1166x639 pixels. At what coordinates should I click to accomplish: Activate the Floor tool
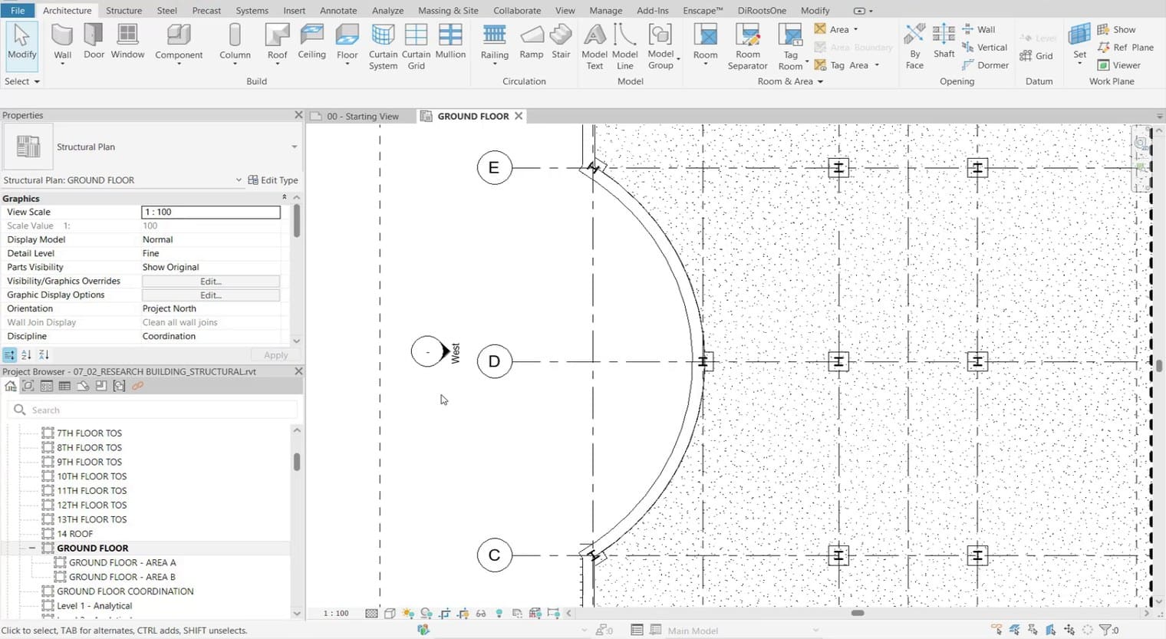tap(347, 43)
